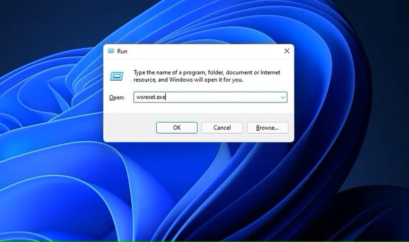Cancel the Run dialog
Image resolution: width=409 pixels, height=242 pixels.
point(222,128)
